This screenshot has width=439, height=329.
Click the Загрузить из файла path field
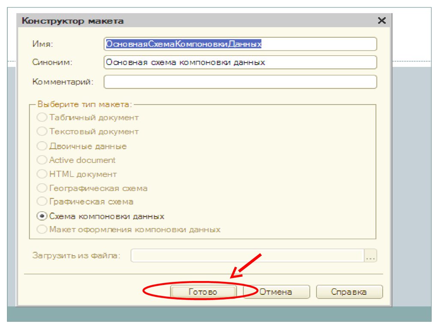[x=247, y=255]
